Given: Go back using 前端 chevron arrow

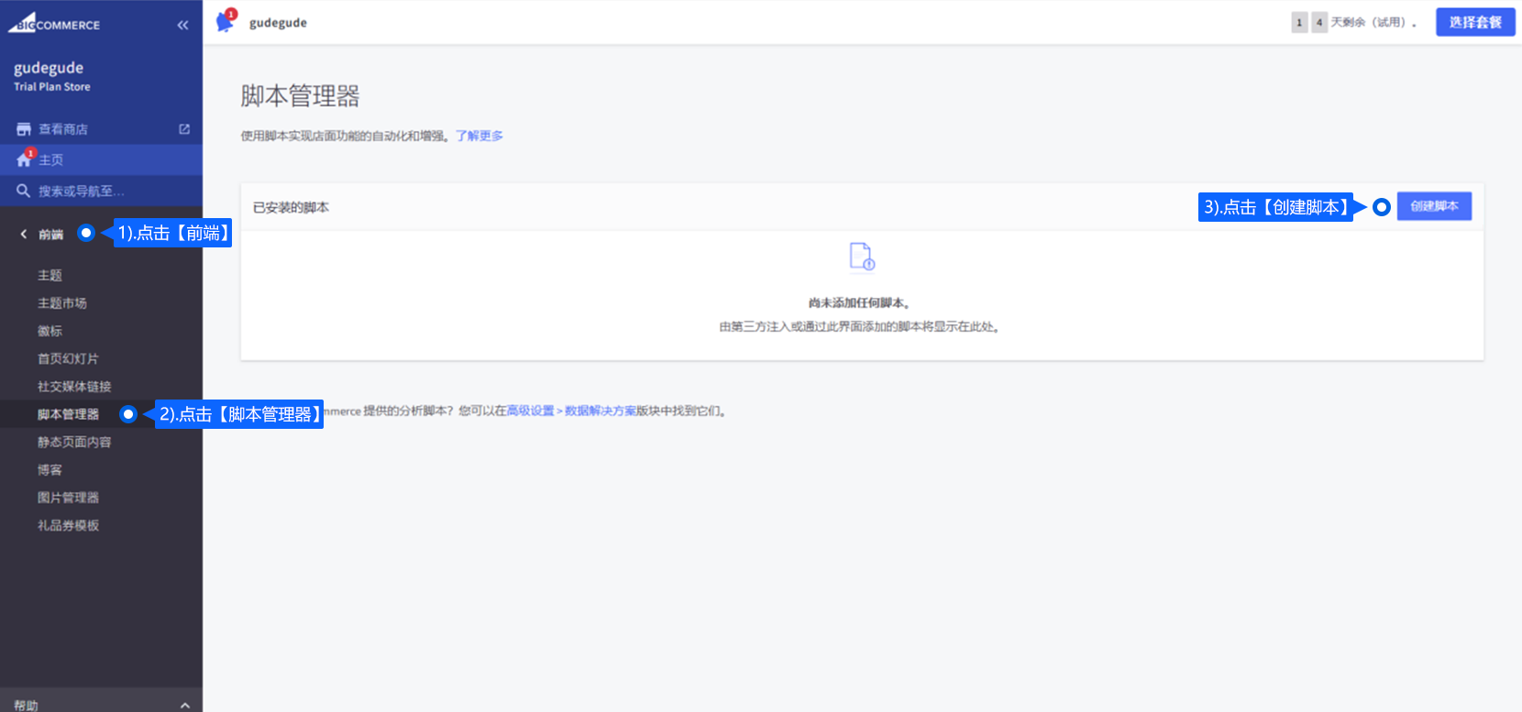Looking at the screenshot, I should [24, 235].
